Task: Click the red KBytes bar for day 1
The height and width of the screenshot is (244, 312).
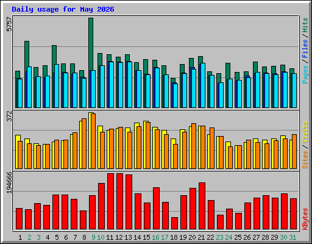Action: 19,219
